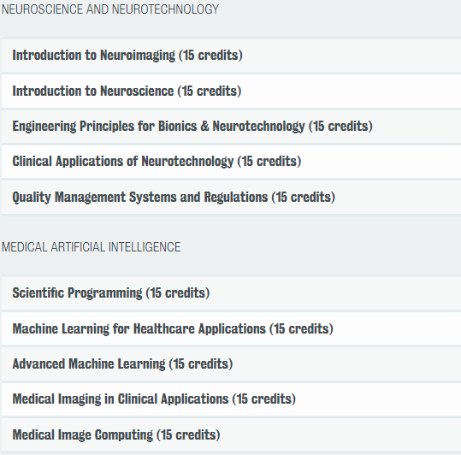461x455 pixels.
Task: Click '(15 credits)' after Clinical Applications of Neurotechnology
Action: click(x=269, y=162)
